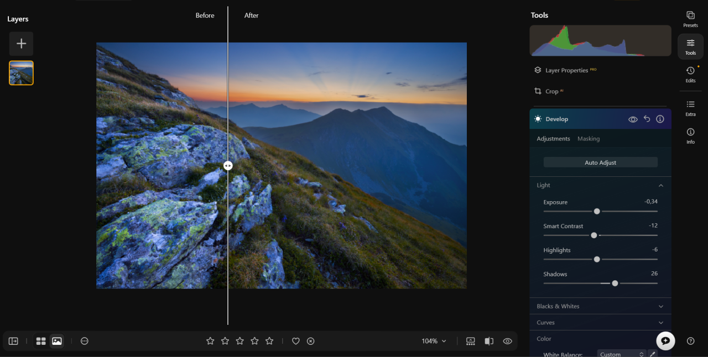Rate the photo three stars
The height and width of the screenshot is (357, 708).
click(240, 341)
